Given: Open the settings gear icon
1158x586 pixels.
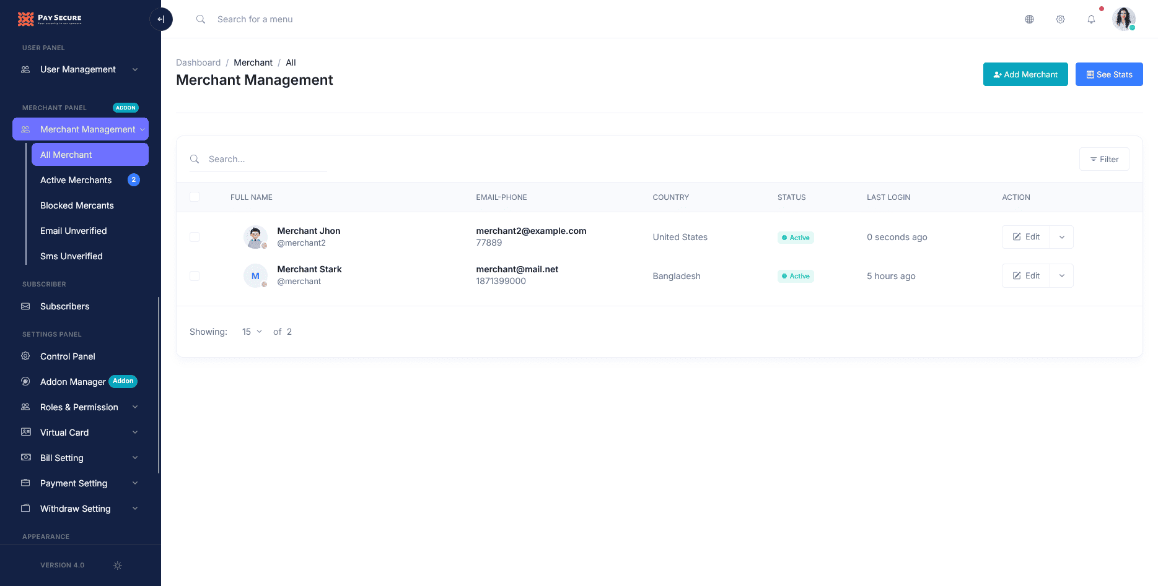Looking at the screenshot, I should pos(1060,19).
